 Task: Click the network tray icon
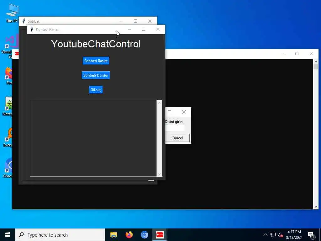pyautogui.click(x=273, y=235)
